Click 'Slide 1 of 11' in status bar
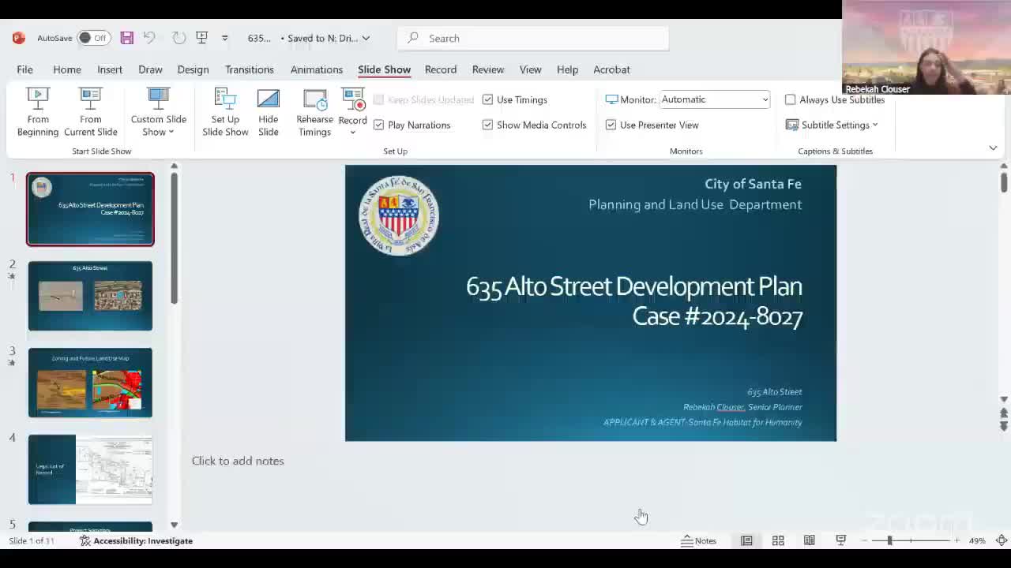1011x568 pixels. click(32, 540)
